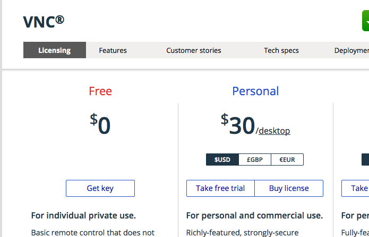Click the VNC® page heading
This screenshot has width=369, height=237.
point(44,22)
